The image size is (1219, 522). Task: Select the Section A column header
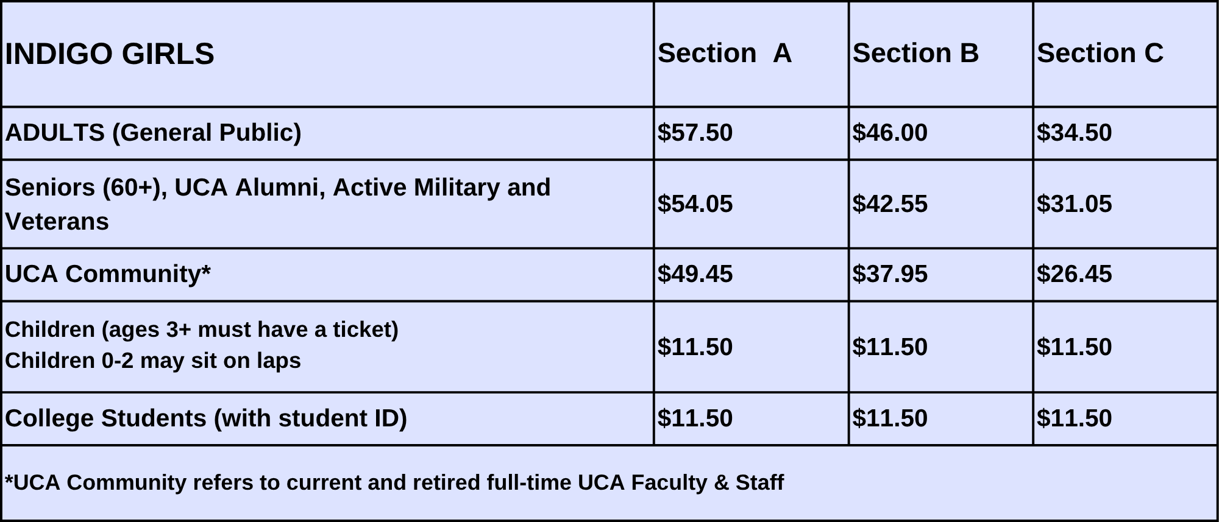[724, 53]
